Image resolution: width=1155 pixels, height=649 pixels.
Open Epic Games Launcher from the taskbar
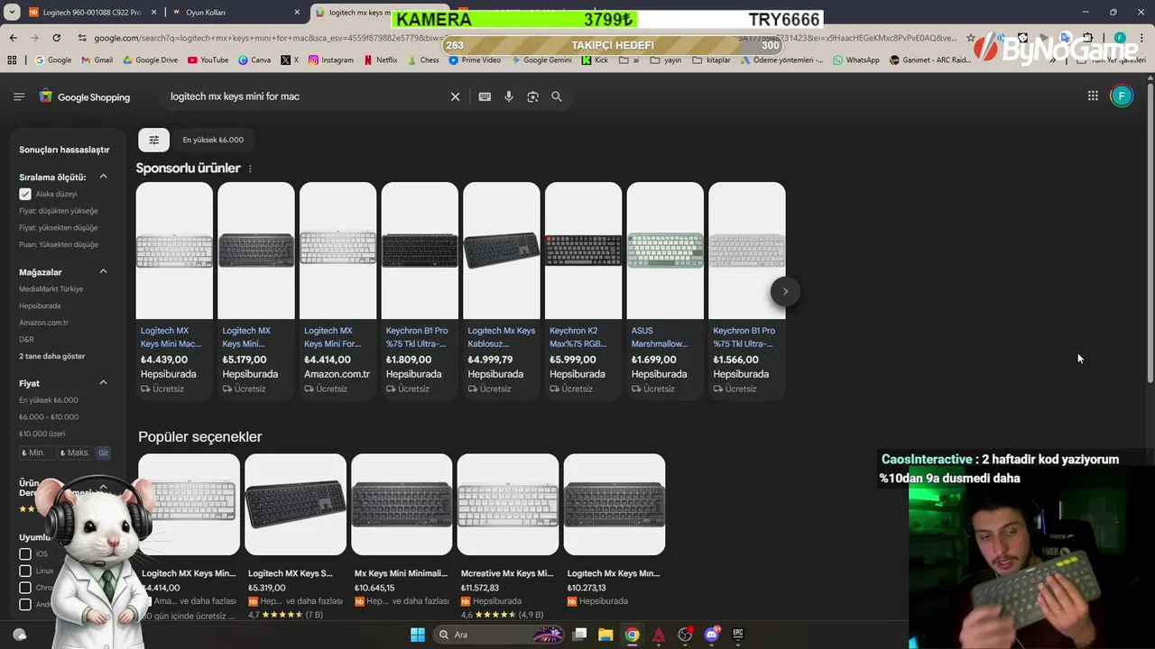738,635
